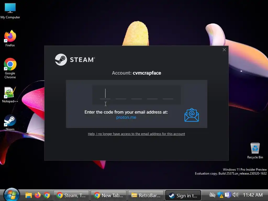Open Windows Security shield tray icon
The height and width of the screenshot is (201, 268).
220,195
